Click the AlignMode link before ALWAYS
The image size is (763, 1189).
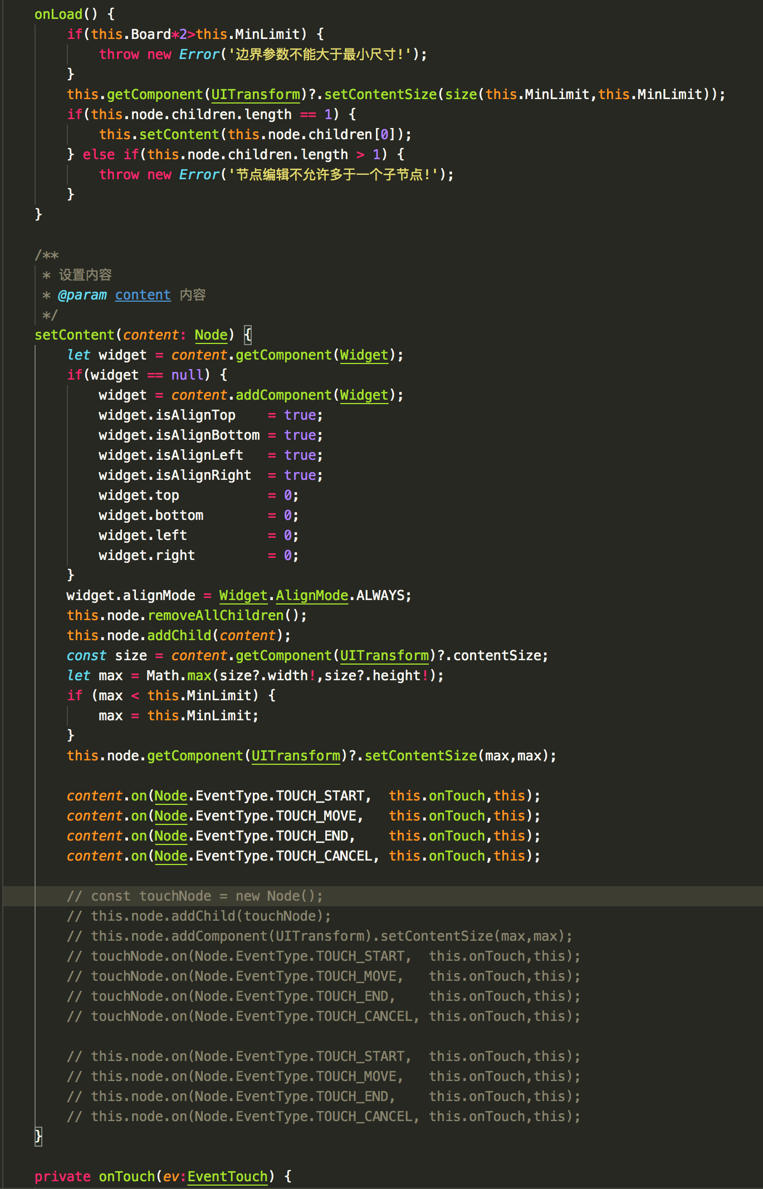coord(312,596)
